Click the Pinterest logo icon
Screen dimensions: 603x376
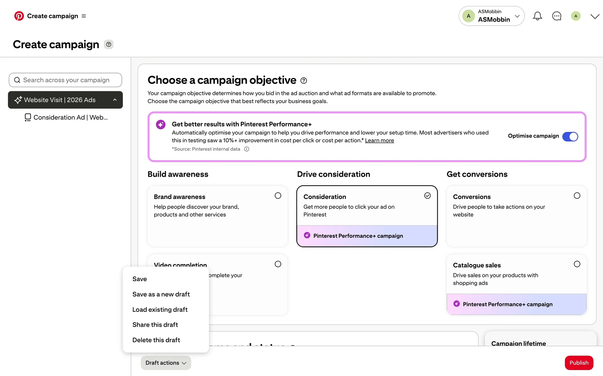click(x=19, y=16)
